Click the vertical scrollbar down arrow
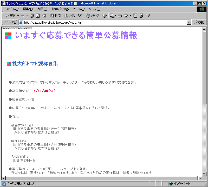Viewport: 208px width, 187px height. [x=204, y=174]
